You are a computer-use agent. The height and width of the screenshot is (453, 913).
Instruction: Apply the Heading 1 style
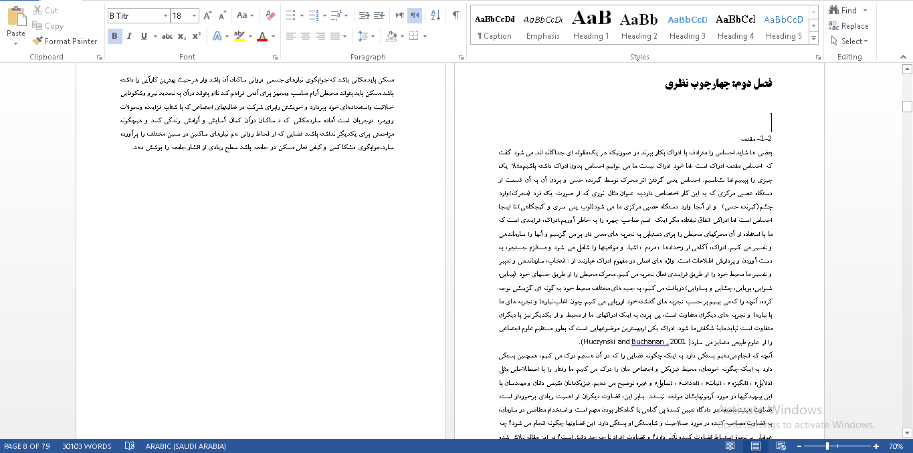[x=591, y=27]
